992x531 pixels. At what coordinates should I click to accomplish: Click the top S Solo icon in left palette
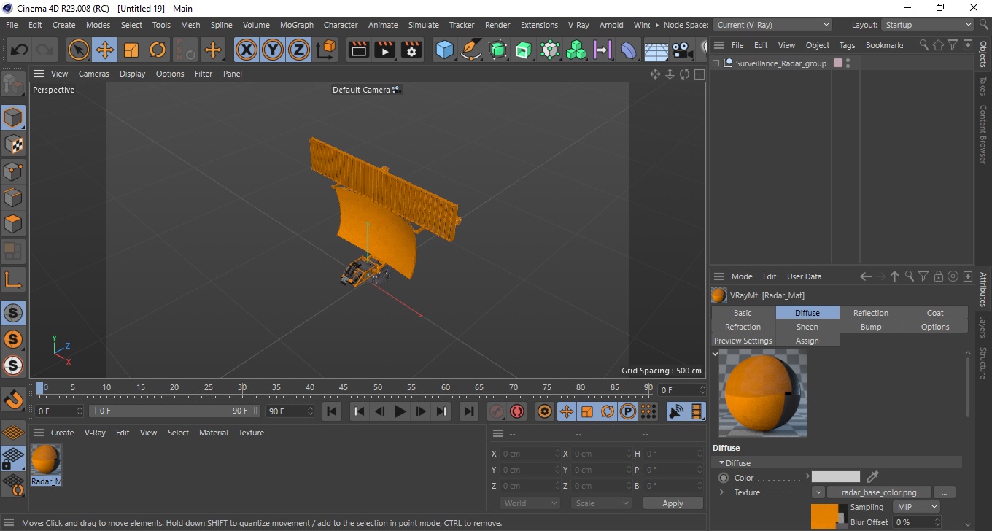(13, 314)
